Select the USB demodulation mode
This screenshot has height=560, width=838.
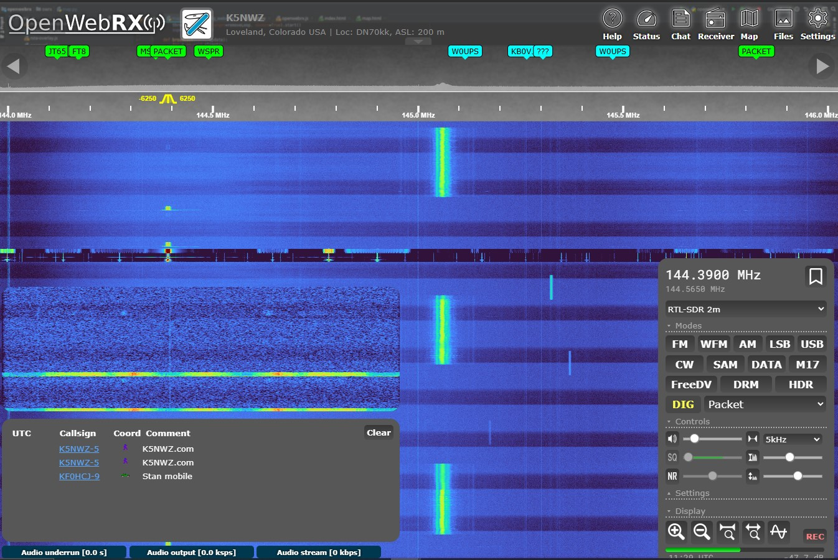(x=811, y=344)
